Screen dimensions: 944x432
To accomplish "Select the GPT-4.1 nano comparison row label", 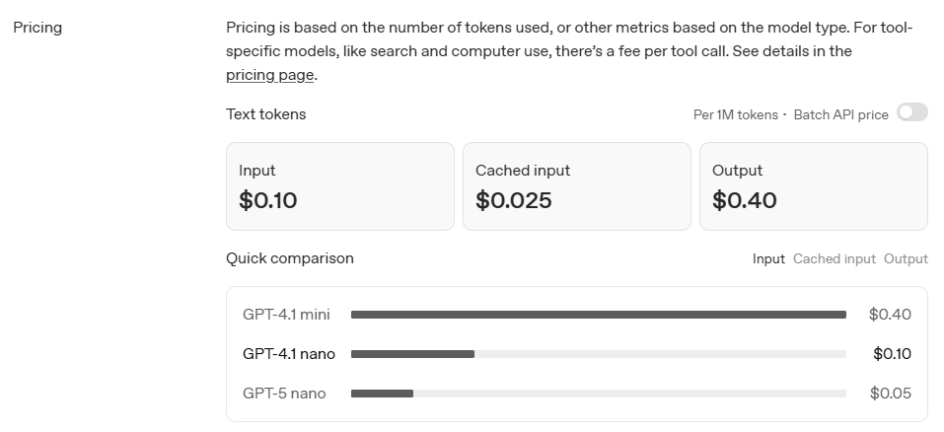I will click(289, 354).
